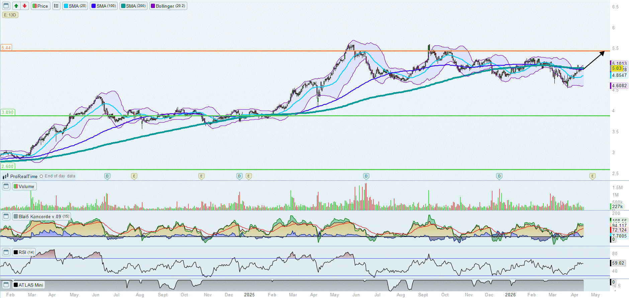Click the RSI panel window icon
This screenshot has width=629, height=298.
pyautogui.click(x=6, y=252)
